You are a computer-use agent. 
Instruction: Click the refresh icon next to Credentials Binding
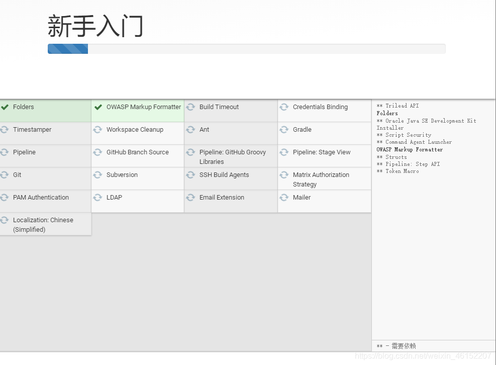point(284,107)
